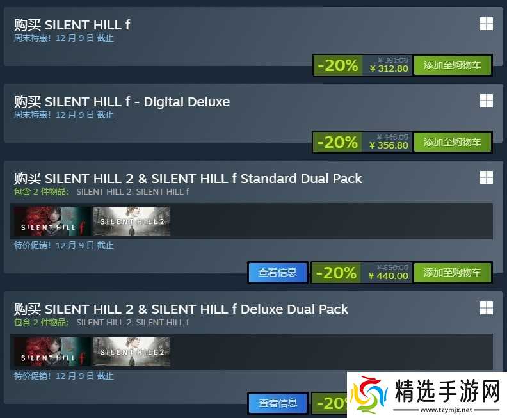507x418 pixels.
Task: Open SILENT HILL 2 thumbnail in Standard pack
Action: [x=132, y=221]
